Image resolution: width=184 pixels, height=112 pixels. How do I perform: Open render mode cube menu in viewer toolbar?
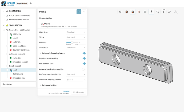tap(120, 12)
